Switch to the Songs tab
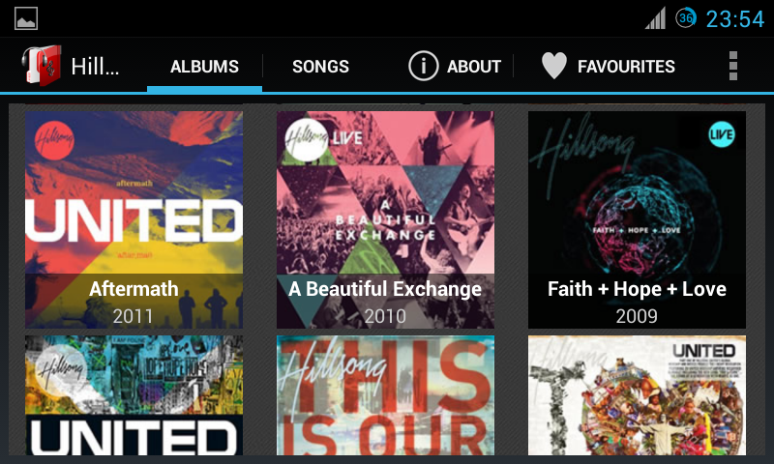 tap(320, 66)
